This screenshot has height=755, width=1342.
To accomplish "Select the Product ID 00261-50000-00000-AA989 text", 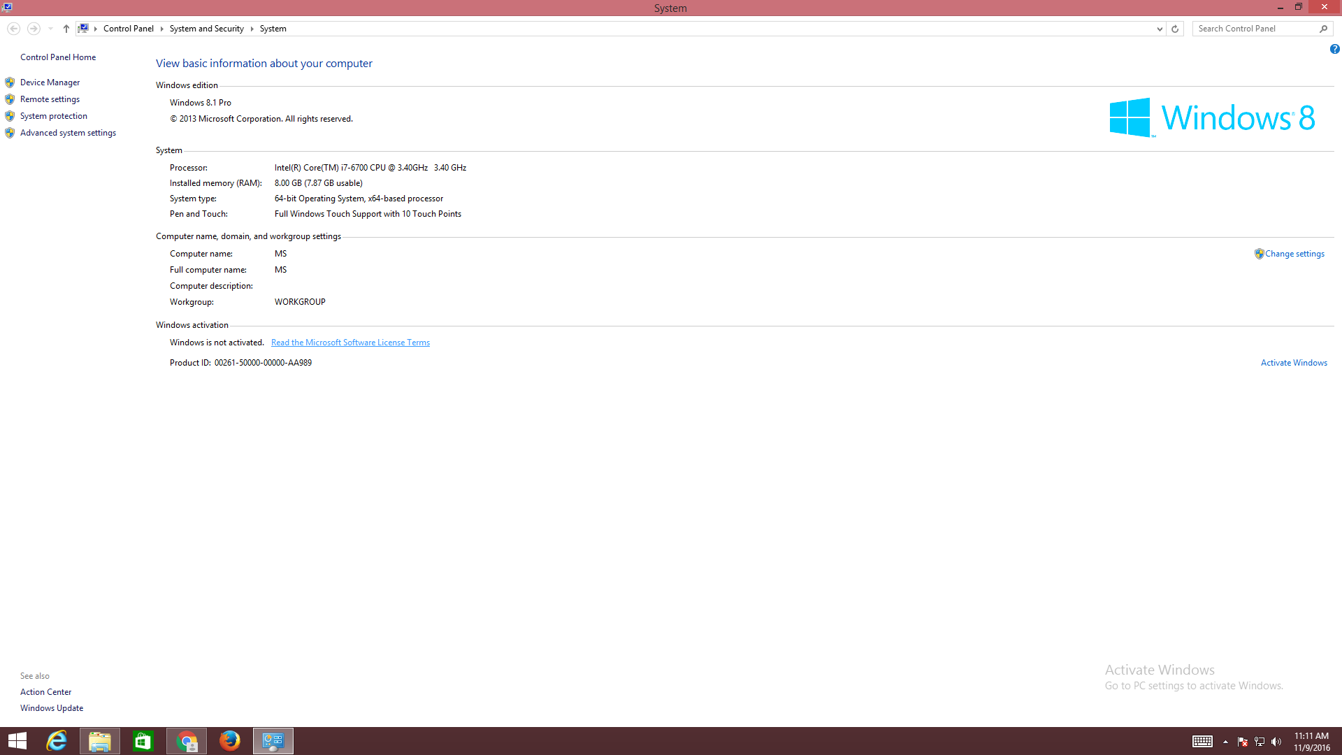I will click(263, 363).
